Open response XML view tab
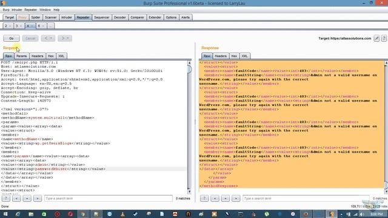This screenshot has width=388, height=218. click(244, 56)
